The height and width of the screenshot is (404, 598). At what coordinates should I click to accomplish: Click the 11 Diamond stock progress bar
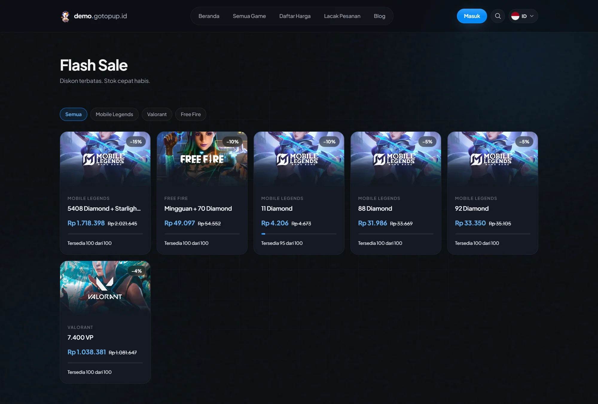[x=299, y=234]
